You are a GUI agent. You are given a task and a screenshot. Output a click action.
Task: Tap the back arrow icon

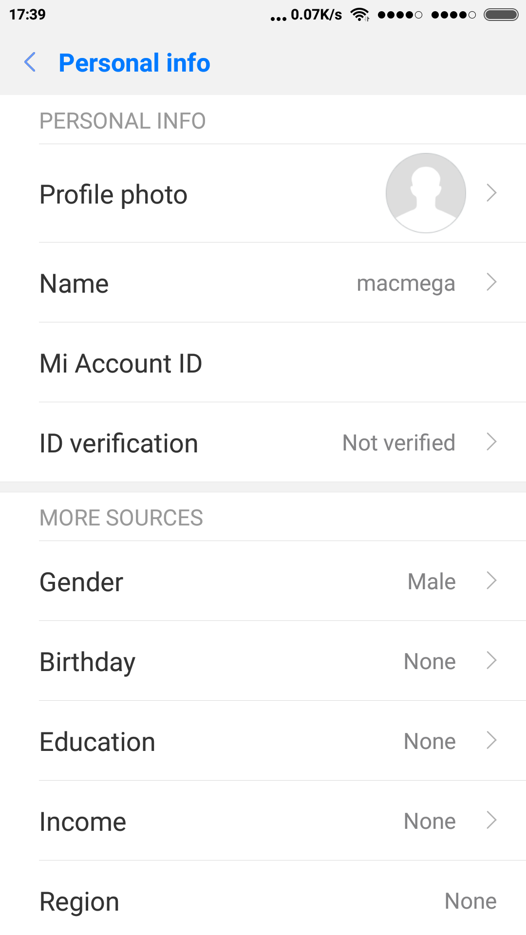(30, 62)
